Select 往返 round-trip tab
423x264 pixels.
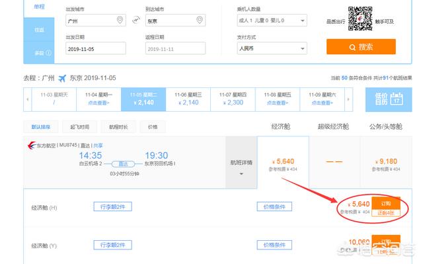(x=39, y=29)
